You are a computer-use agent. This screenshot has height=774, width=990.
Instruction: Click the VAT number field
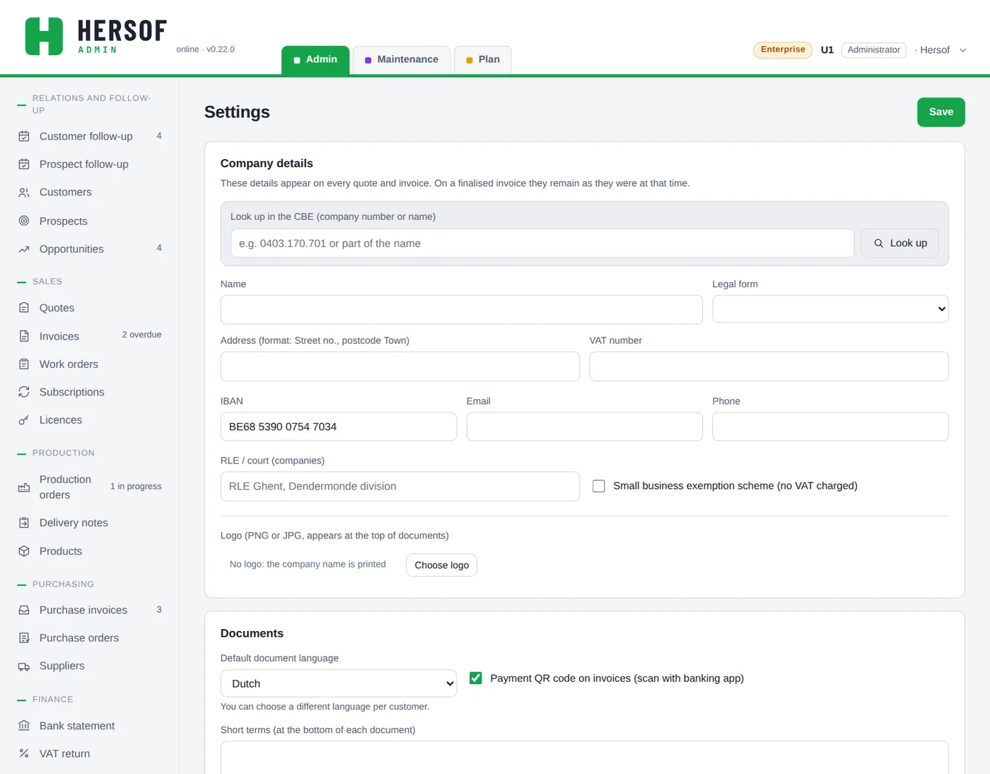[769, 366]
